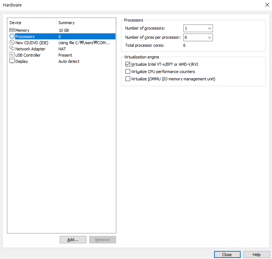The width and height of the screenshot is (272, 259).
Task: Click the Total processor cores label
Action: (145, 45)
